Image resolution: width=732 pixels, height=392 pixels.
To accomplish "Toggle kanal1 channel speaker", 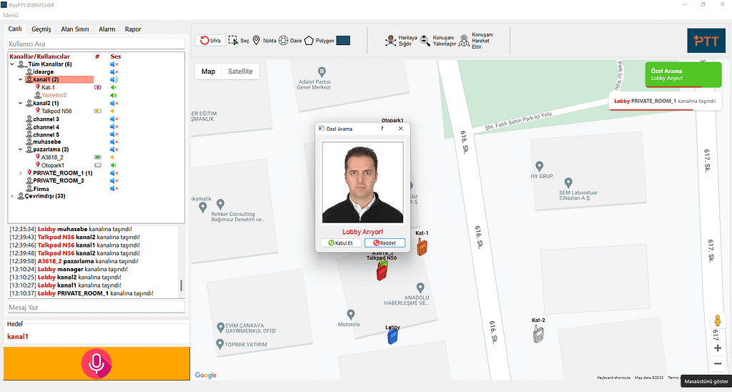I will [x=114, y=79].
